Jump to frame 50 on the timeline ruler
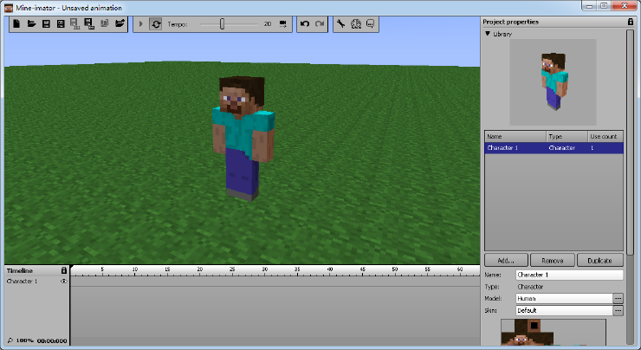The image size is (641, 350). [395, 270]
